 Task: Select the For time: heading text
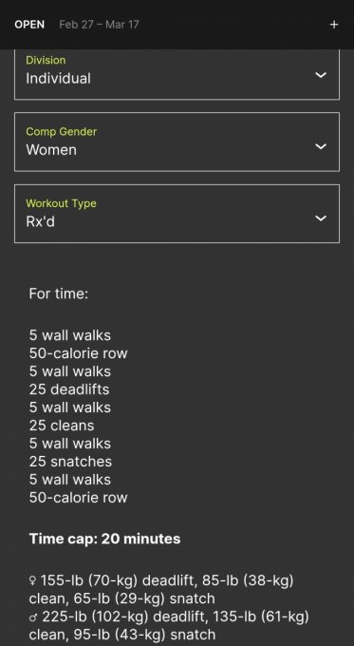(59, 294)
